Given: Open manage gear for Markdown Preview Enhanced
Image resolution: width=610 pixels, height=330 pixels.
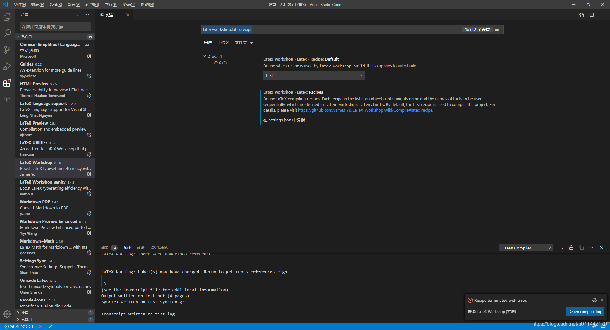Looking at the screenshot, I should coord(89,233).
